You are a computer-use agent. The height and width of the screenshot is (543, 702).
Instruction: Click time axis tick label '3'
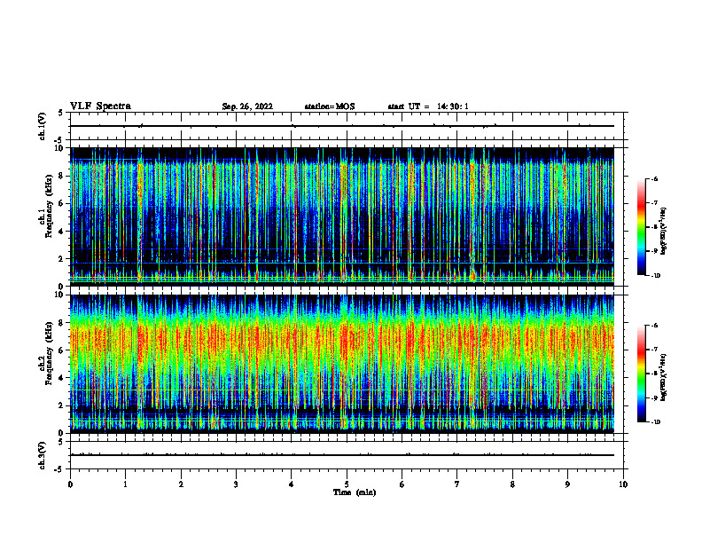[236, 484]
